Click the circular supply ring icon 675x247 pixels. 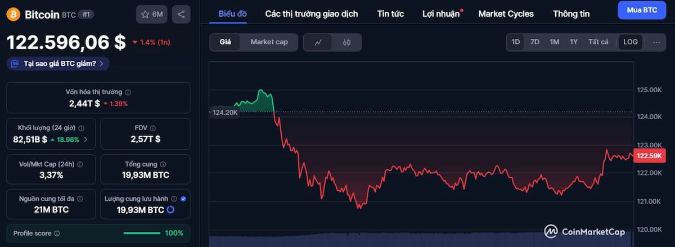(x=170, y=210)
